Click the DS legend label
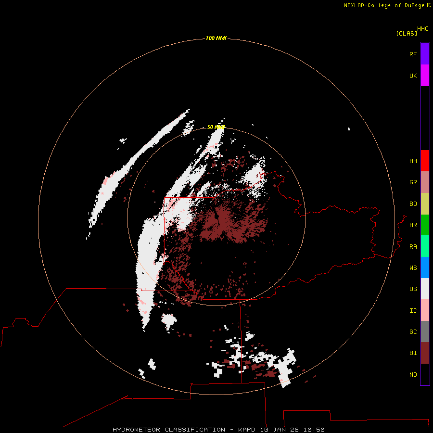This screenshot has height=433, width=433. pyautogui.click(x=413, y=289)
